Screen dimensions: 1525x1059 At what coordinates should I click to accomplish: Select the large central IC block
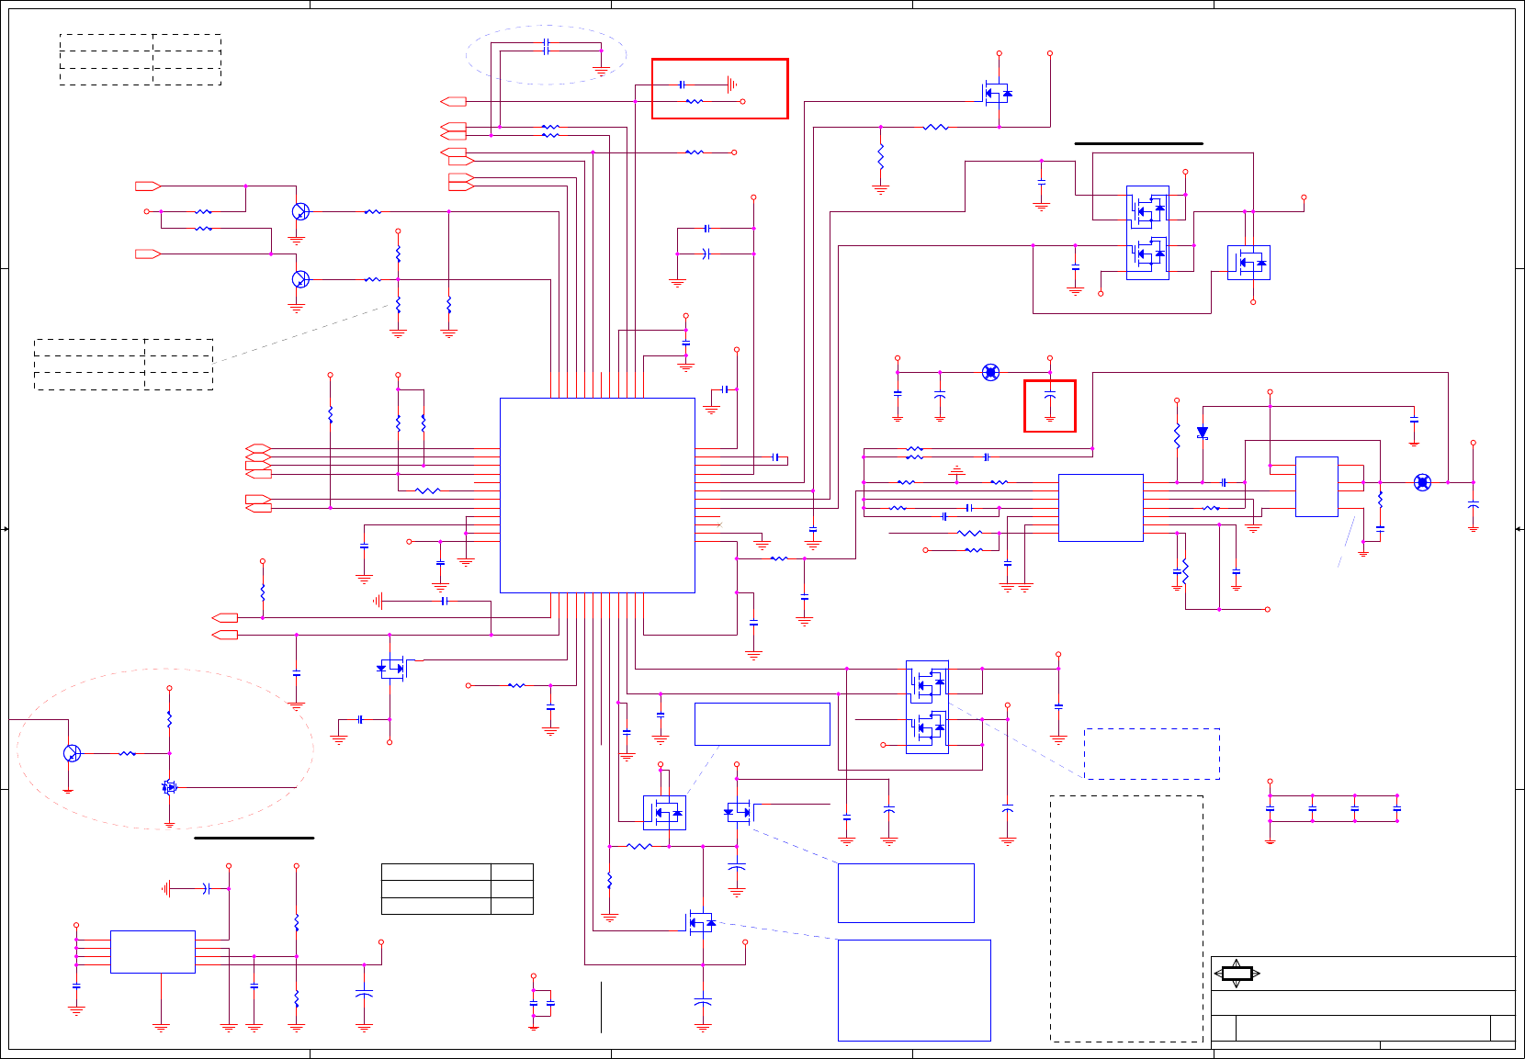pyautogui.click(x=597, y=495)
